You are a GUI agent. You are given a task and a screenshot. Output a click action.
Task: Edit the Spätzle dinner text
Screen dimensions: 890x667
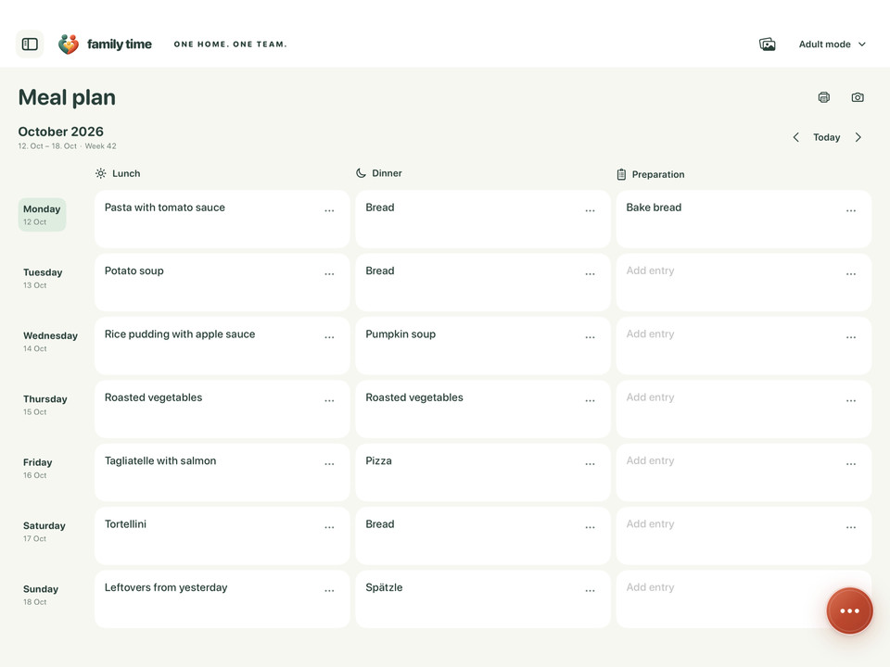tap(384, 587)
